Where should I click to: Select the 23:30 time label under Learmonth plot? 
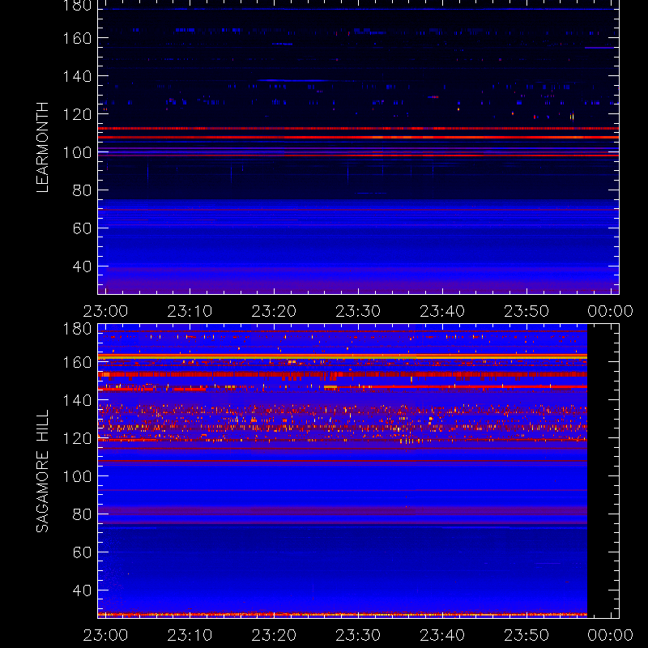pyautogui.click(x=358, y=311)
